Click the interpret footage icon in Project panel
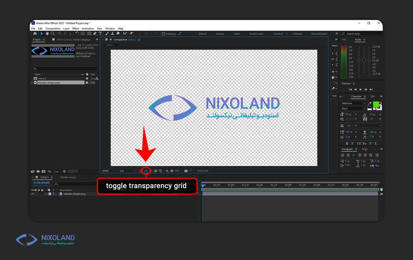Image resolution: width=413 pixels, height=260 pixels. click(33, 171)
